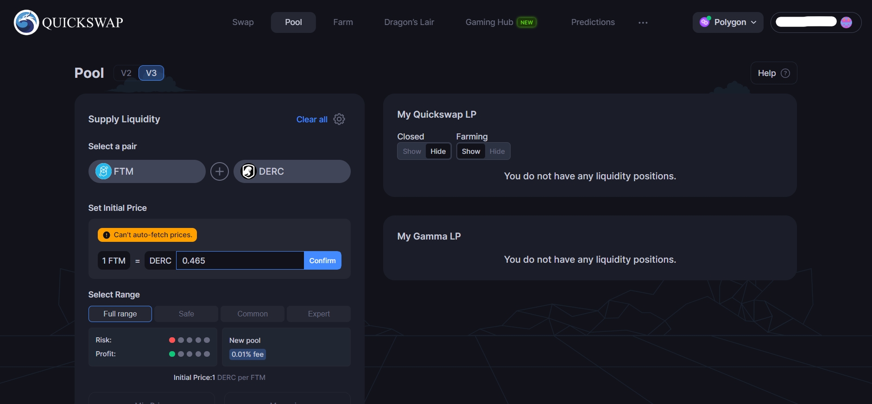872x404 pixels.
Task: Click the Clear all link
Action: [x=312, y=120]
